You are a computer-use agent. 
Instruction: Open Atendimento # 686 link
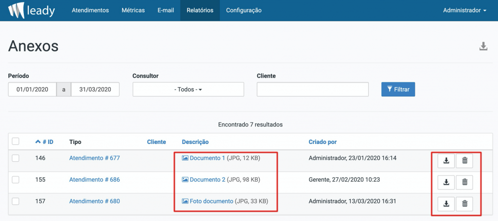tap(95, 179)
